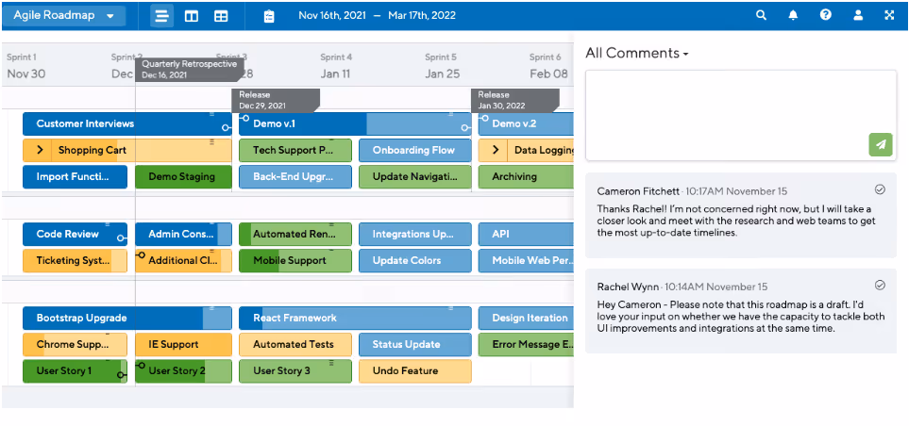Resolve Rachel Wynn's comment checkmark
This screenshot has height=426, width=909.
pyautogui.click(x=880, y=285)
